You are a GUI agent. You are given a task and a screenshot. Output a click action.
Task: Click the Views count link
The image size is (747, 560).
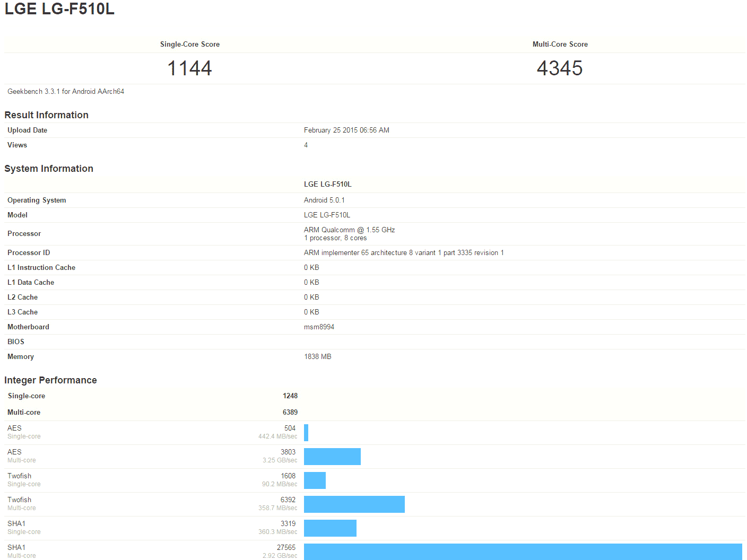coord(306,145)
